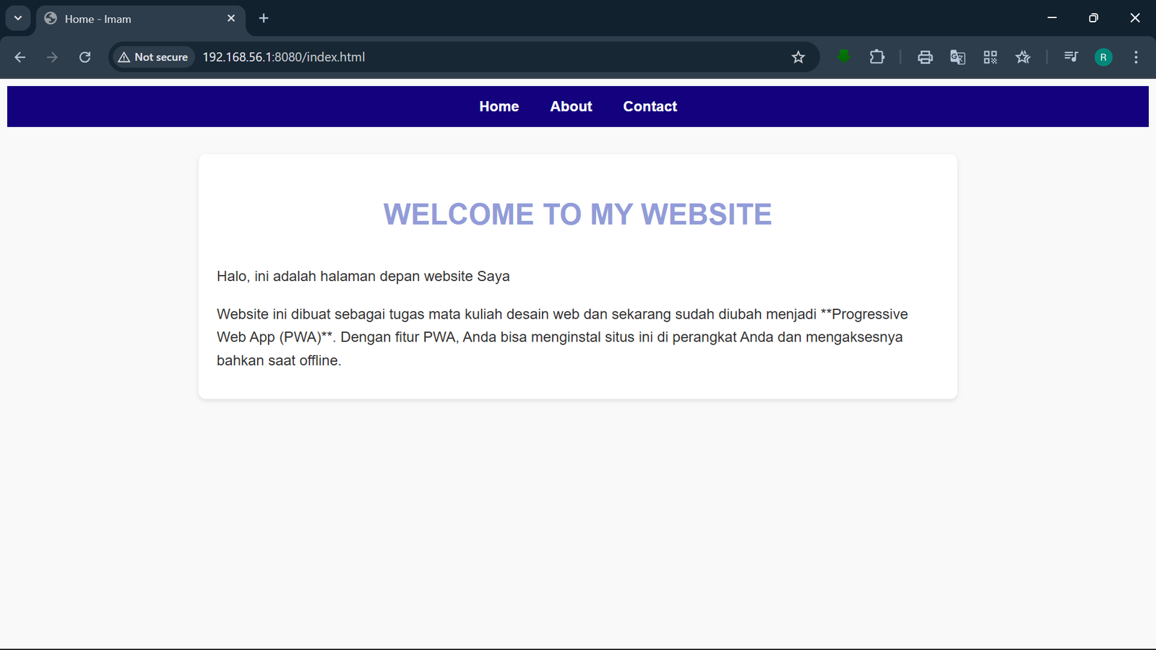Image resolution: width=1156 pixels, height=650 pixels.
Task: Click the green download extension icon
Action: pyautogui.click(x=843, y=57)
